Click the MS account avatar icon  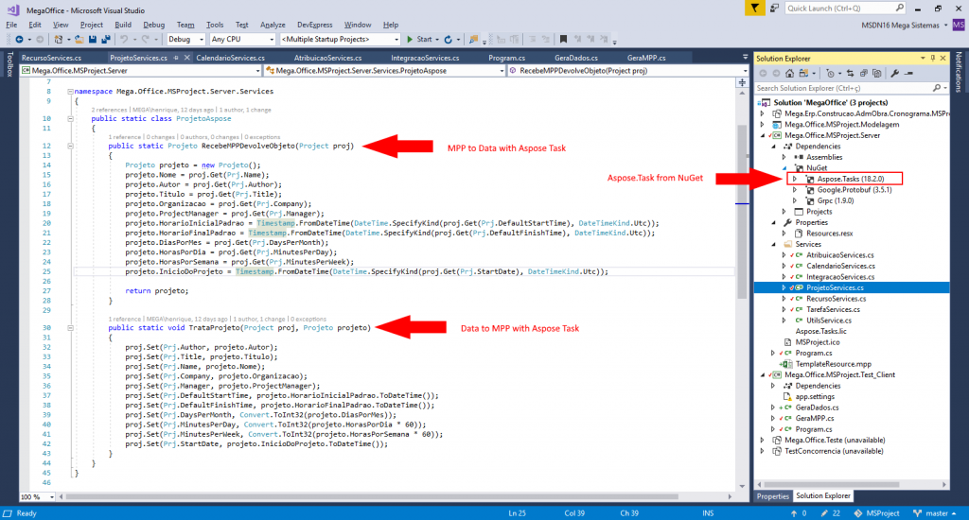tap(959, 25)
